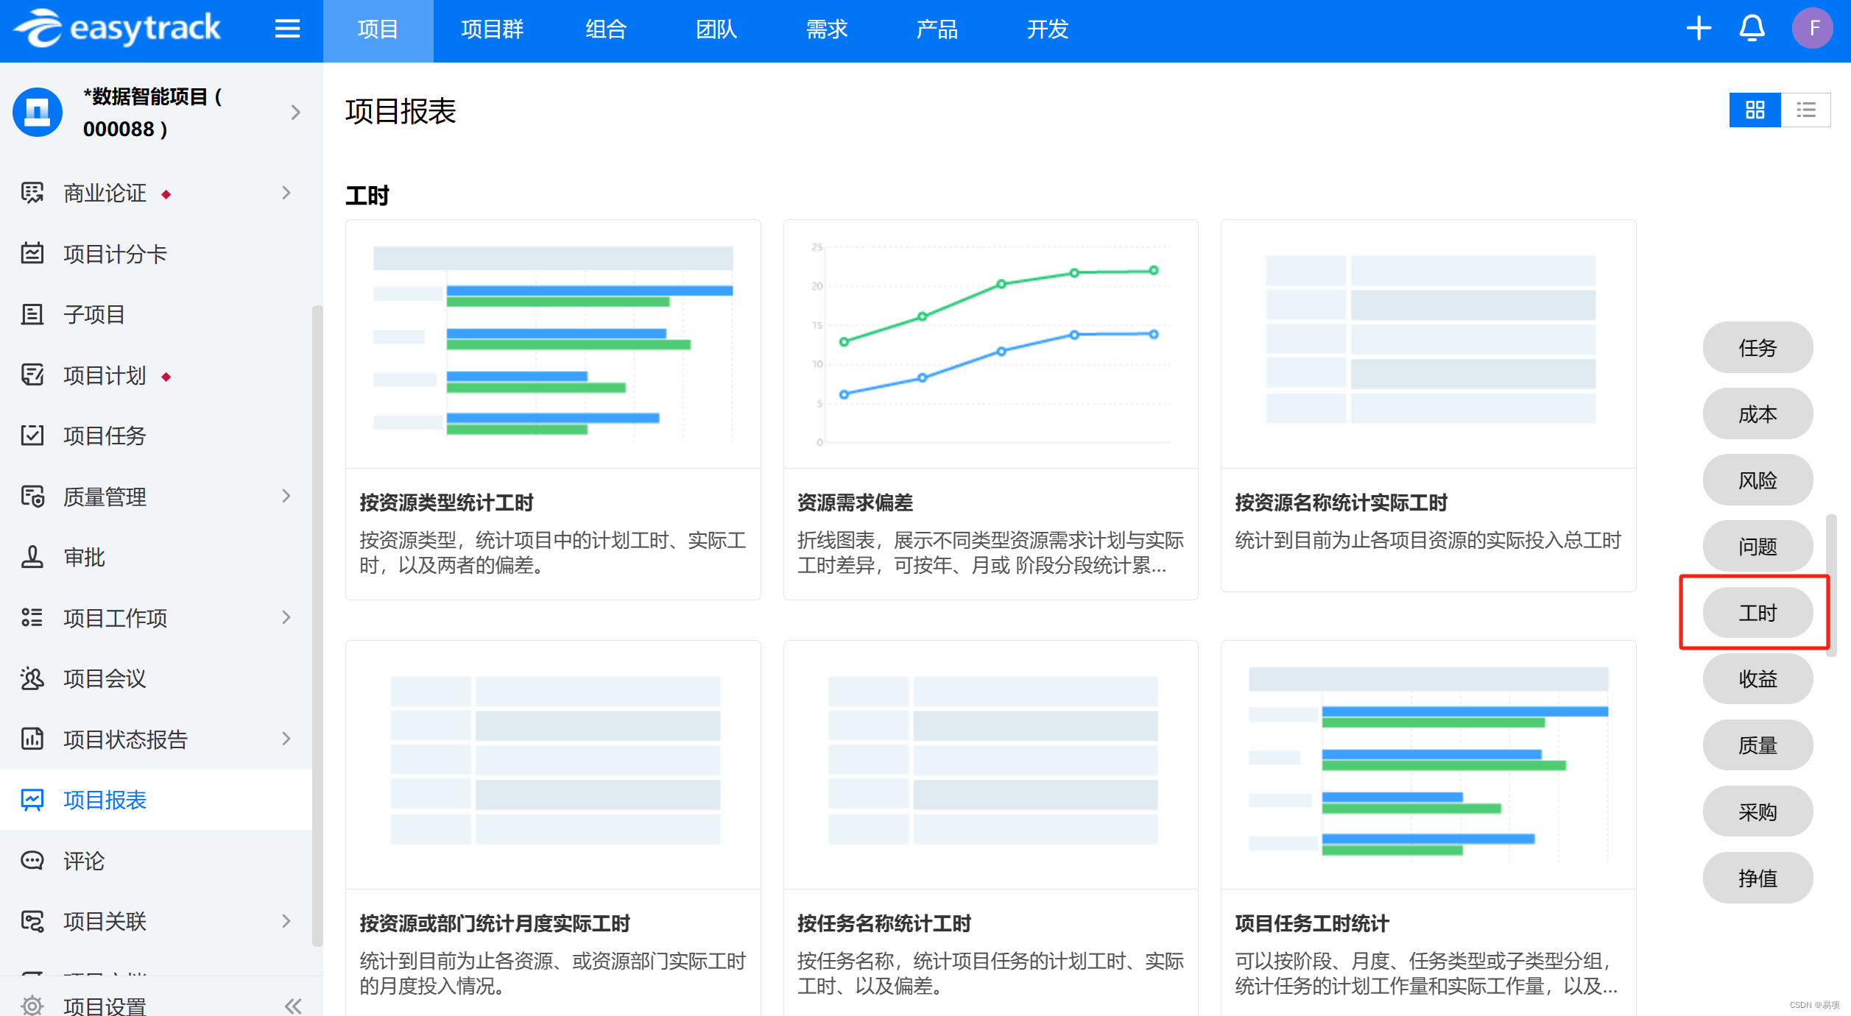The width and height of the screenshot is (1851, 1016).
Task: Jump to the 质量 report category
Action: [1757, 745]
